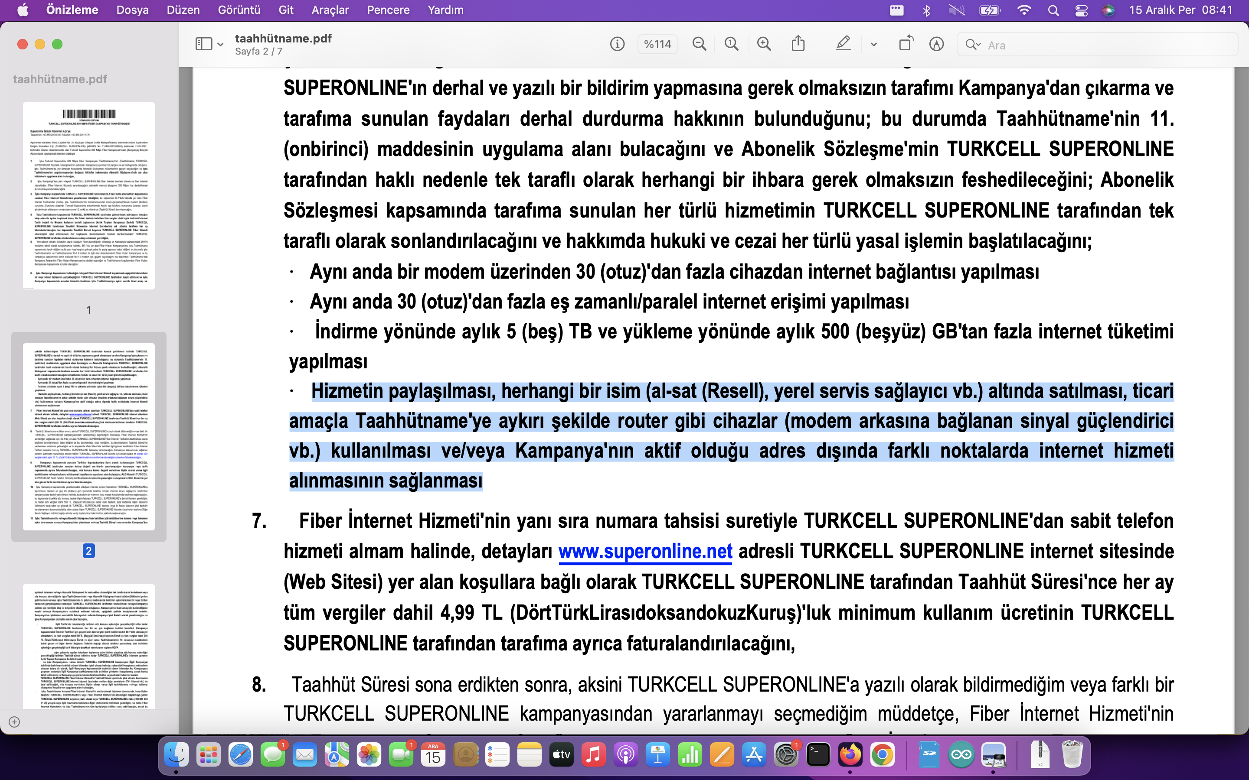The image size is (1249, 780).
Task: Open System Preferences from the Dock
Action: tap(785, 755)
